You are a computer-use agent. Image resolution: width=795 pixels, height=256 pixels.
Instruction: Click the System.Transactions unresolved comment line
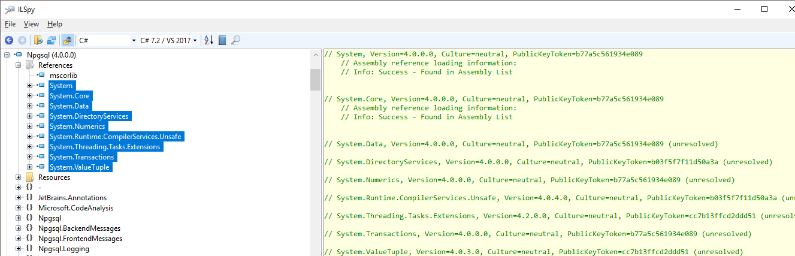coord(537,234)
